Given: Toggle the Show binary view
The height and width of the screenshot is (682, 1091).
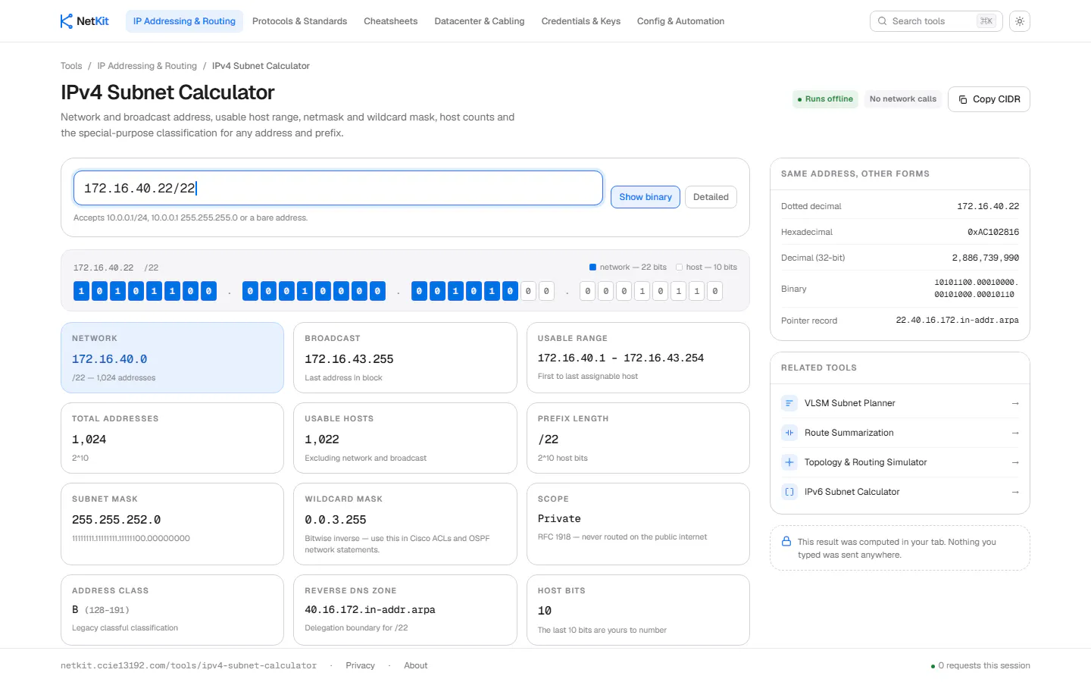Looking at the screenshot, I should 646,197.
